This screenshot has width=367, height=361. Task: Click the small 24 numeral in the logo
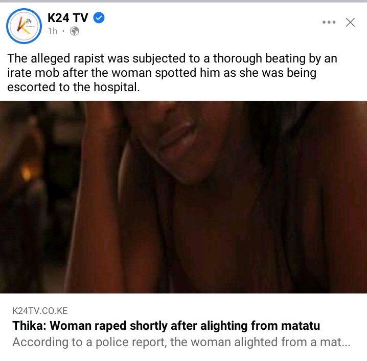pyautogui.click(x=29, y=22)
